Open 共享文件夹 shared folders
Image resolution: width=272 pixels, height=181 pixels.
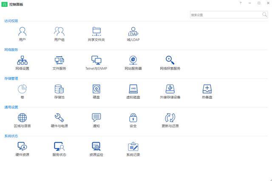[x=96, y=32]
